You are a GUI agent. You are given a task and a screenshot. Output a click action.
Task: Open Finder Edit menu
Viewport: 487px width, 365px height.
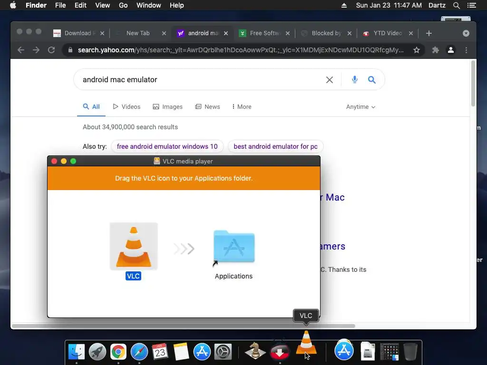[80, 5]
